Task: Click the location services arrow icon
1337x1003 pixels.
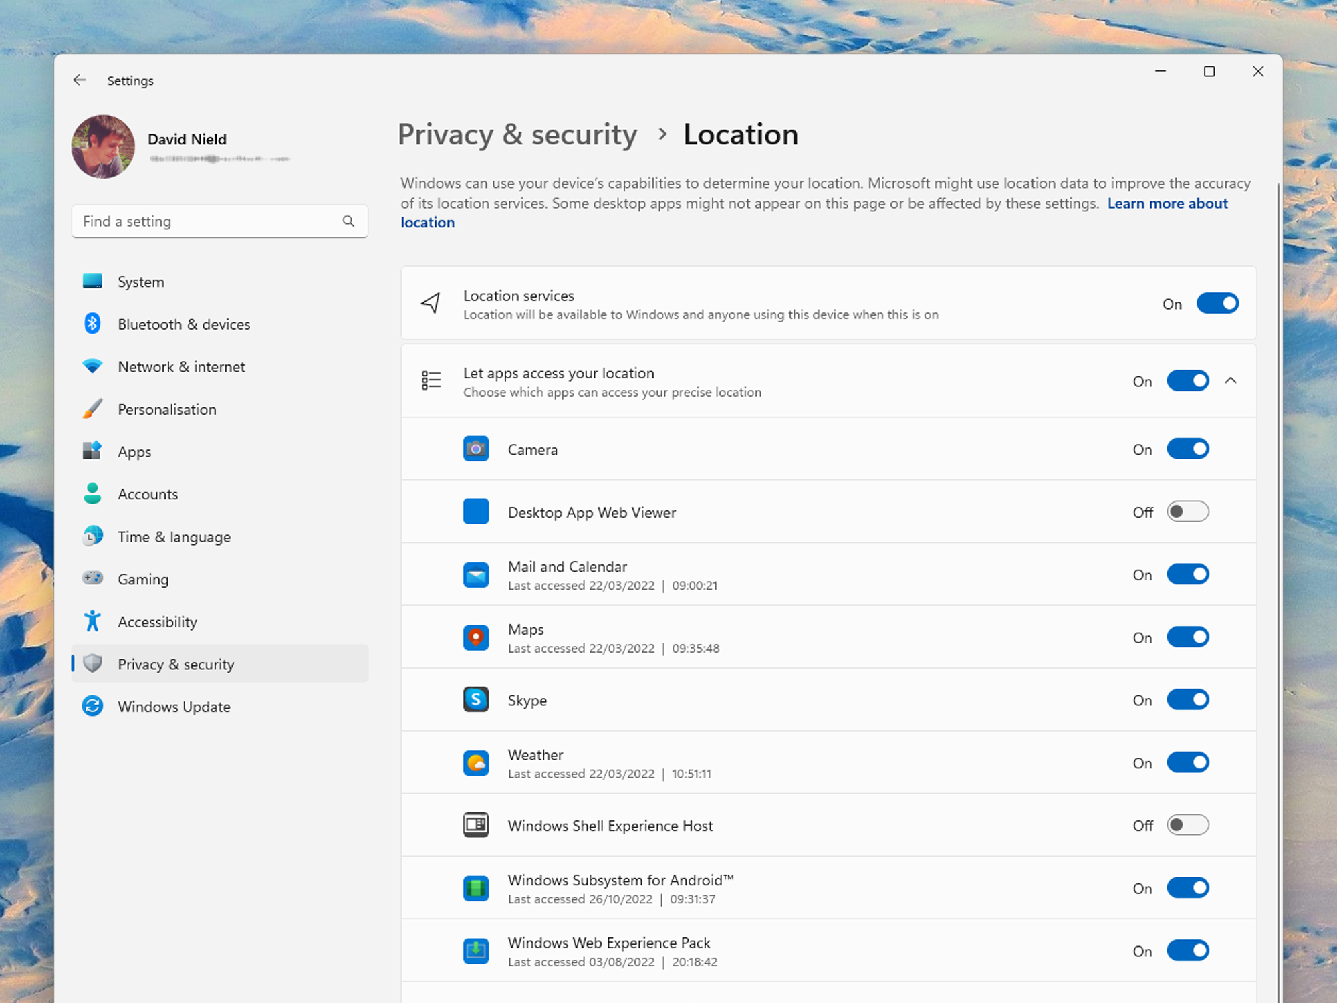Action: (431, 304)
